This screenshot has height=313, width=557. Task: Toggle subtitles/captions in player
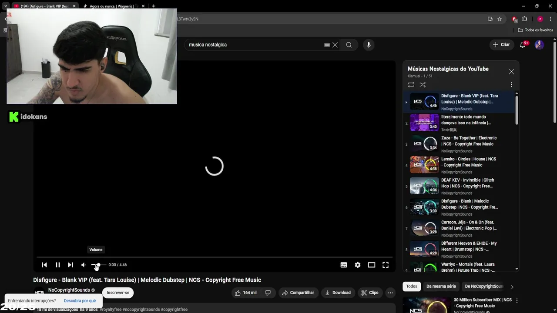coord(344,265)
